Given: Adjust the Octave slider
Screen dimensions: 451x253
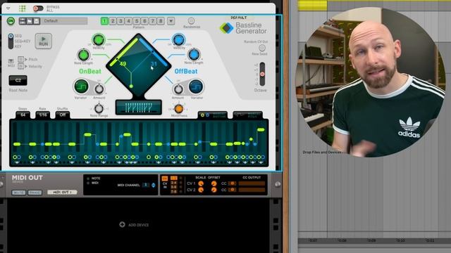Looking at the screenshot, I should [262, 74].
